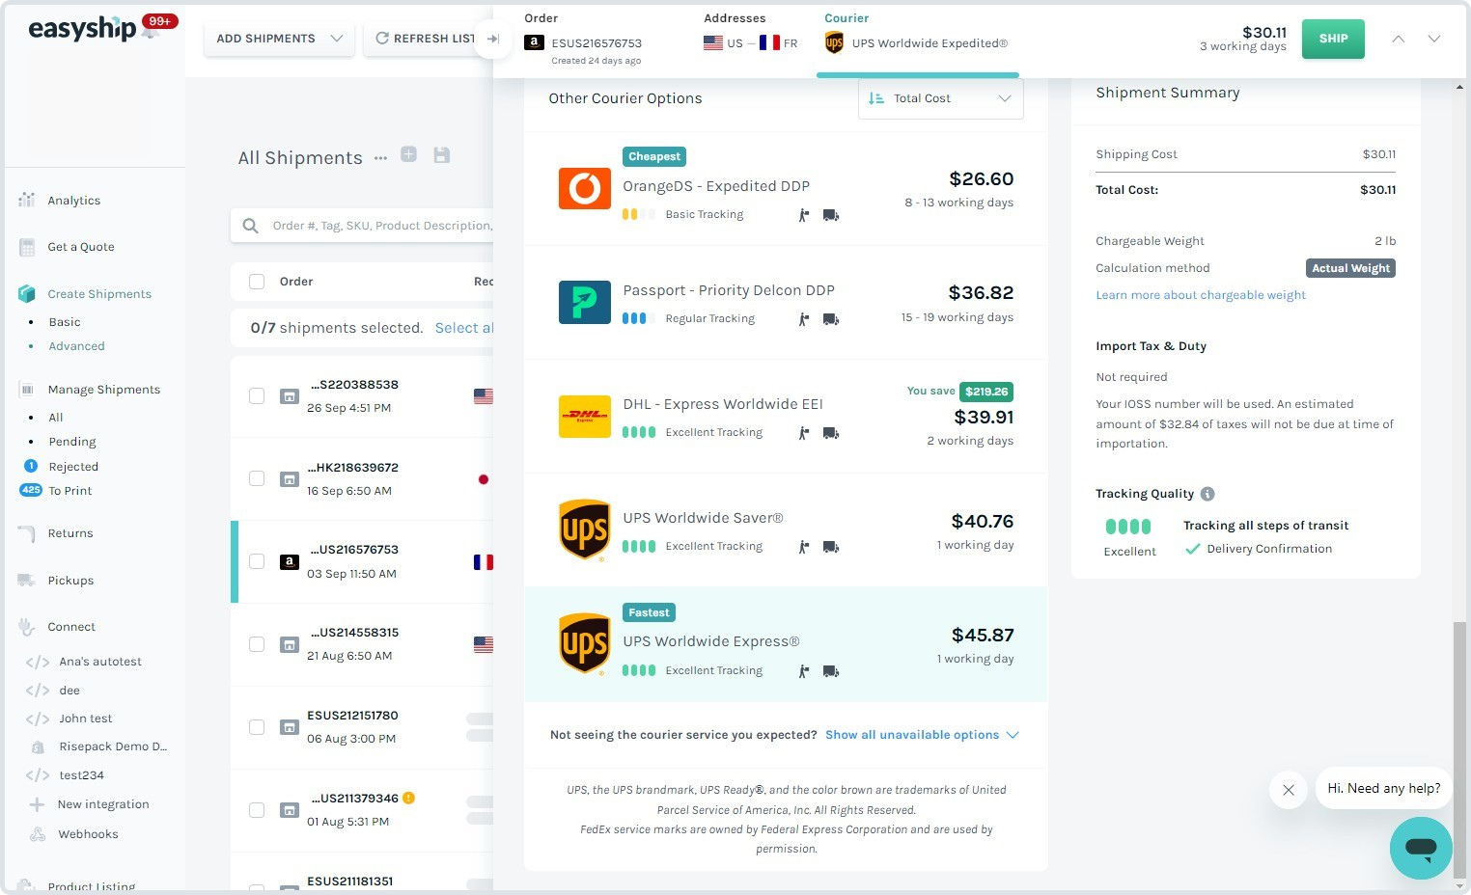Check the US216576753 shipment checkbox

[x=257, y=561]
